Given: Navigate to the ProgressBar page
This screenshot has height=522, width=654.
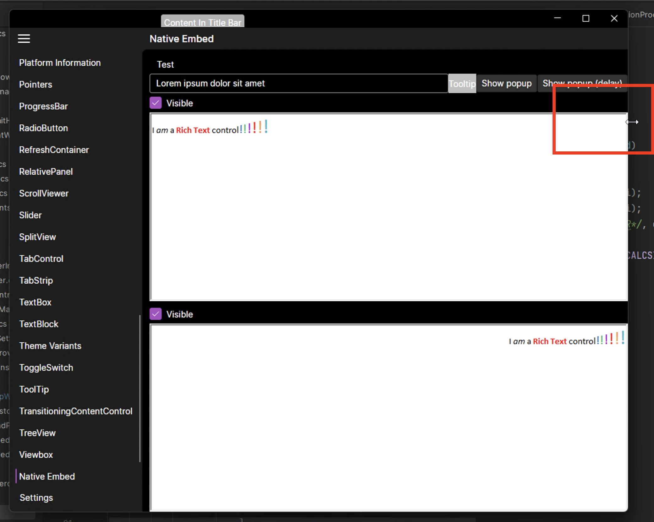Looking at the screenshot, I should (x=43, y=106).
